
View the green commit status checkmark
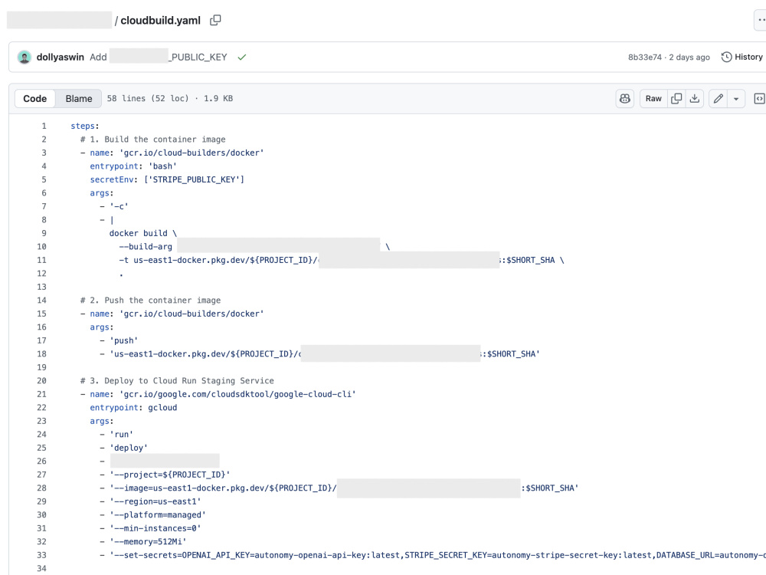(x=242, y=58)
